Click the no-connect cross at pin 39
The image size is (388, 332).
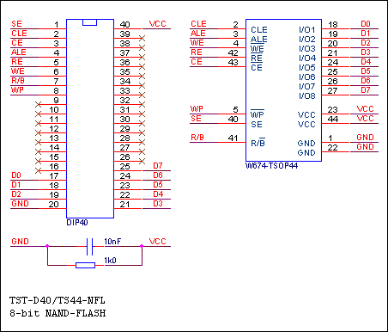click(142, 38)
